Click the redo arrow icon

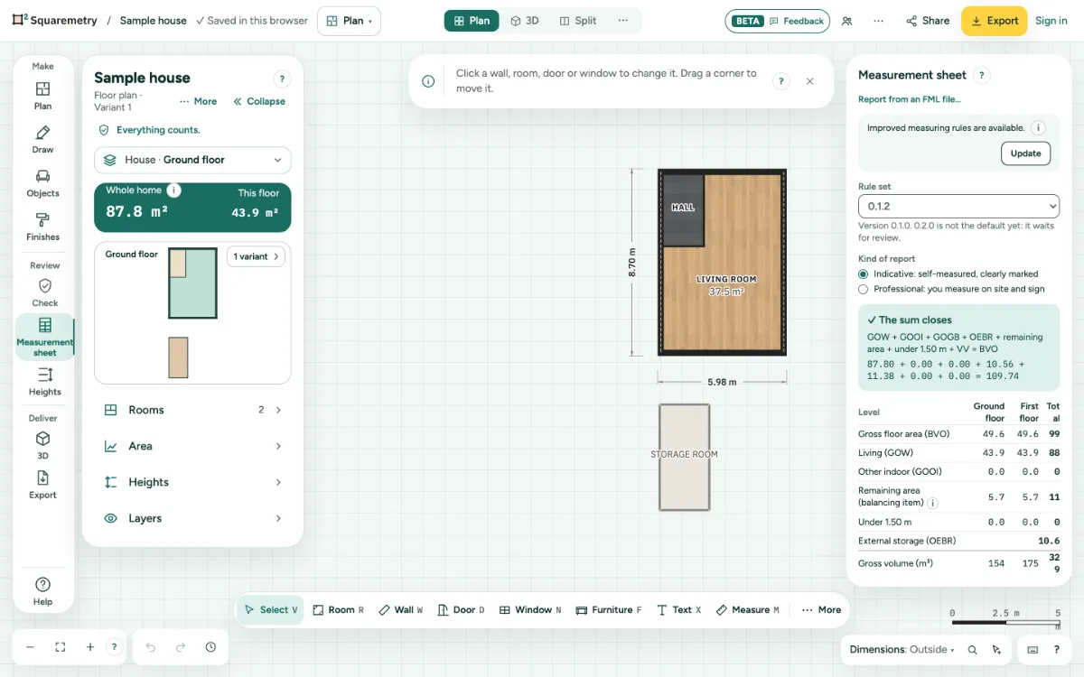coord(181,647)
